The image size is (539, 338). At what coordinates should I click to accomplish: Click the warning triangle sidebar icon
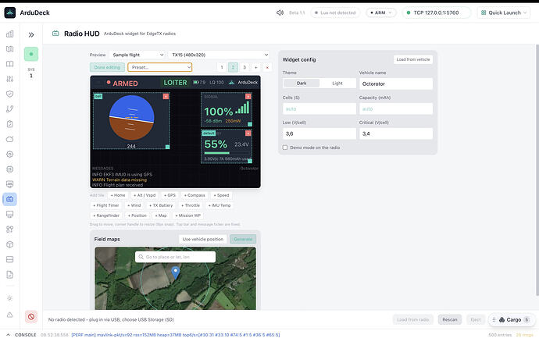(x=10, y=315)
